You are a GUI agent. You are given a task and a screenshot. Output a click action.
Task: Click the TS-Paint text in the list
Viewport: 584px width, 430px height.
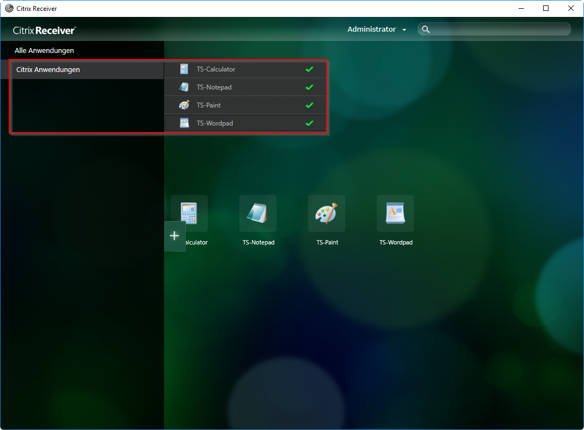pyautogui.click(x=208, y=105)
